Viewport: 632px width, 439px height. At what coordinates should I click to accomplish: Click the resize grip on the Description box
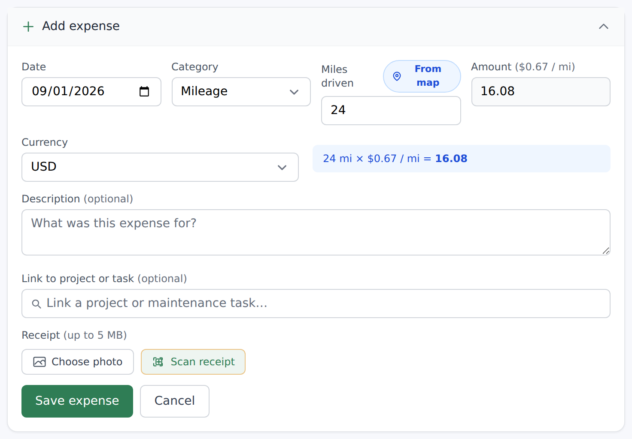tap(606, 251)
